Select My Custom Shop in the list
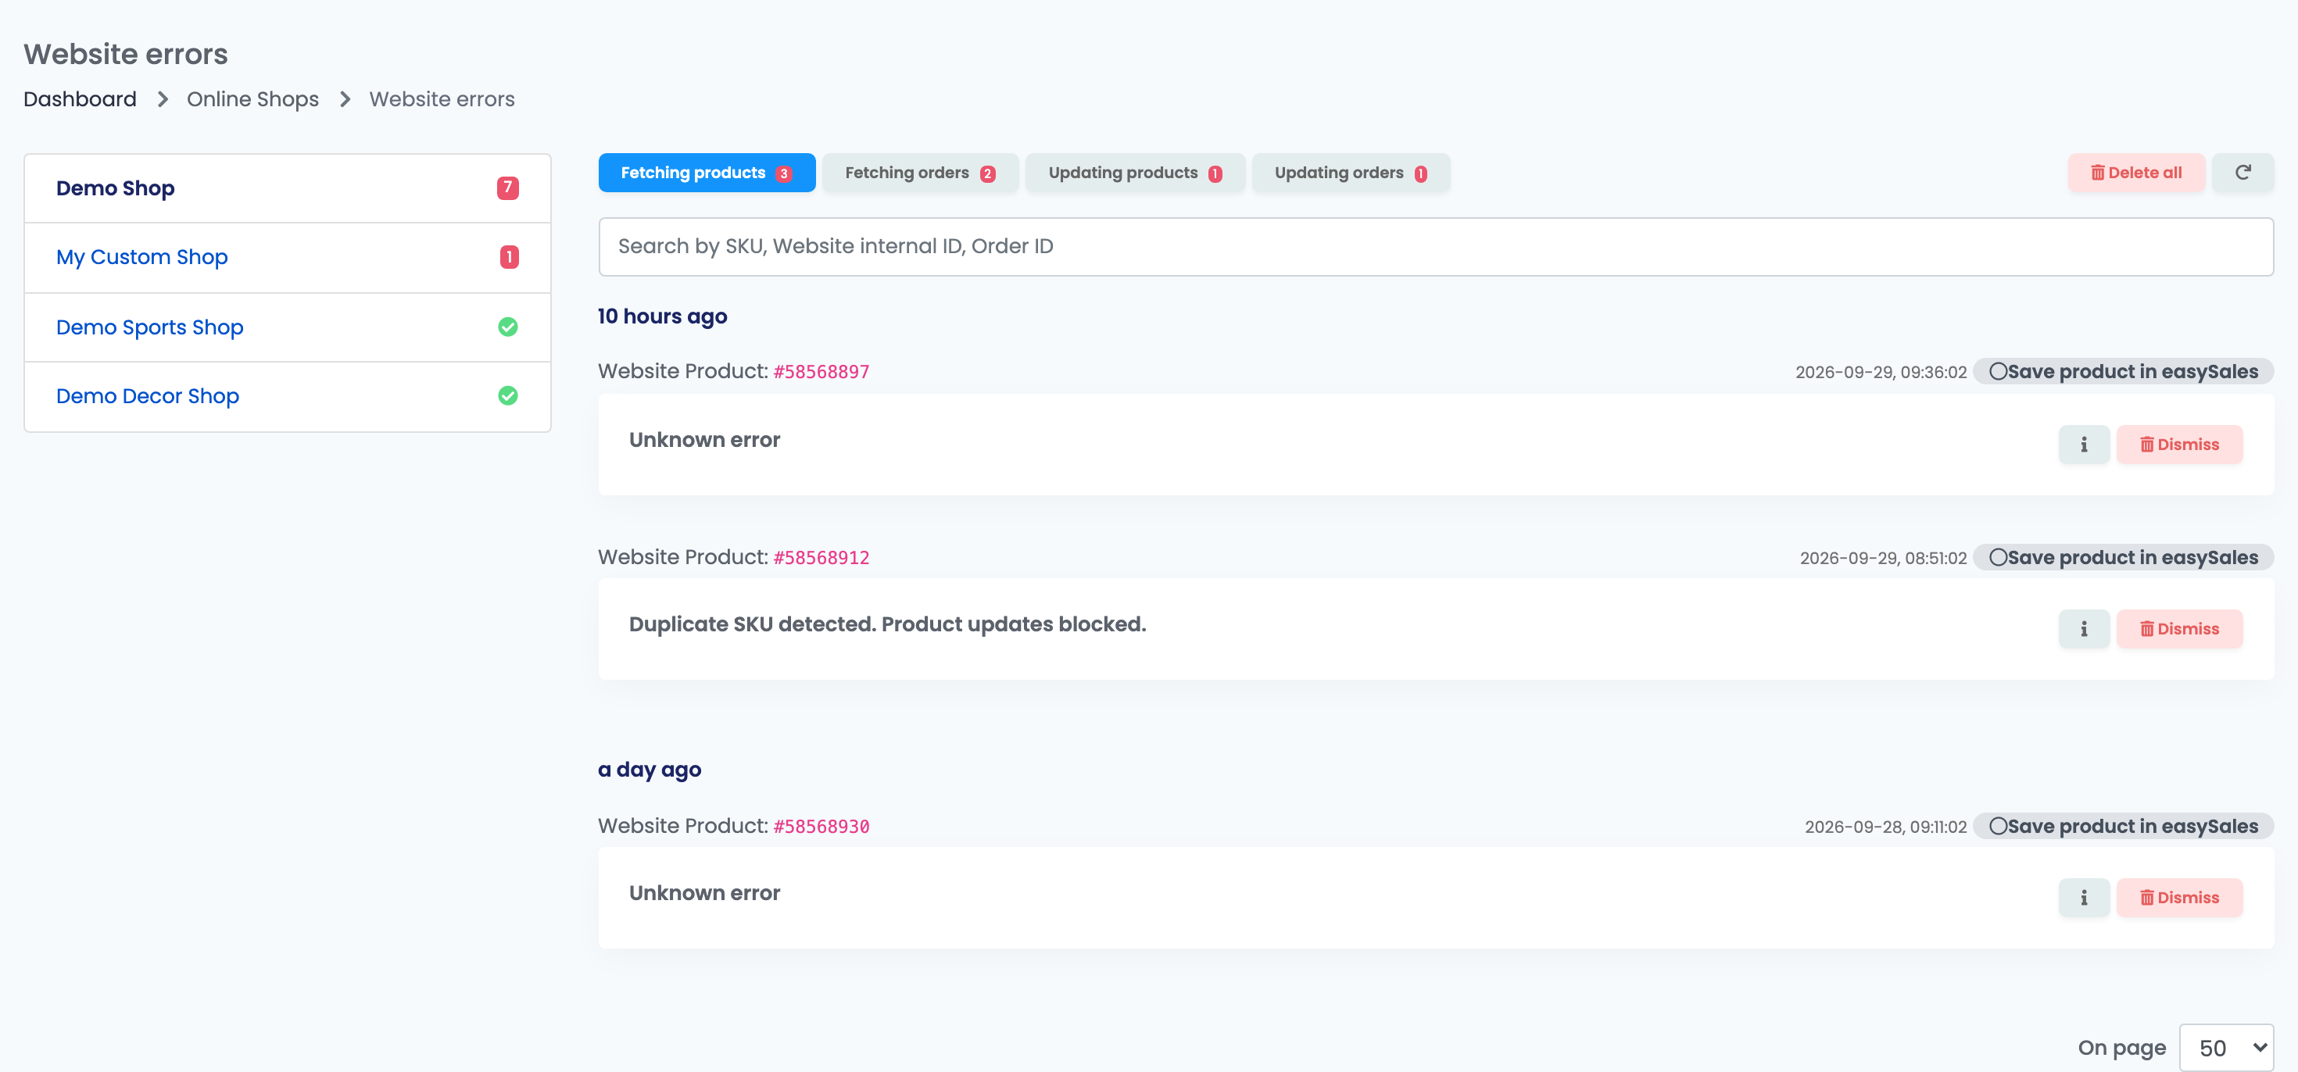This screenshot has width=2298, height=1072. [288, 258]
